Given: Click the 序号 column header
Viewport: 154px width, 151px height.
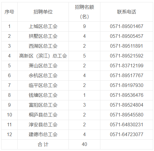Looking at the screenshot, I should click(x=9, y=12).
